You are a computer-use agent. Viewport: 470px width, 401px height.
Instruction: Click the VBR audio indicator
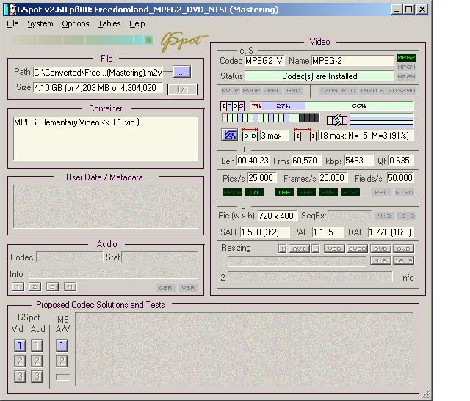[188, 287]
